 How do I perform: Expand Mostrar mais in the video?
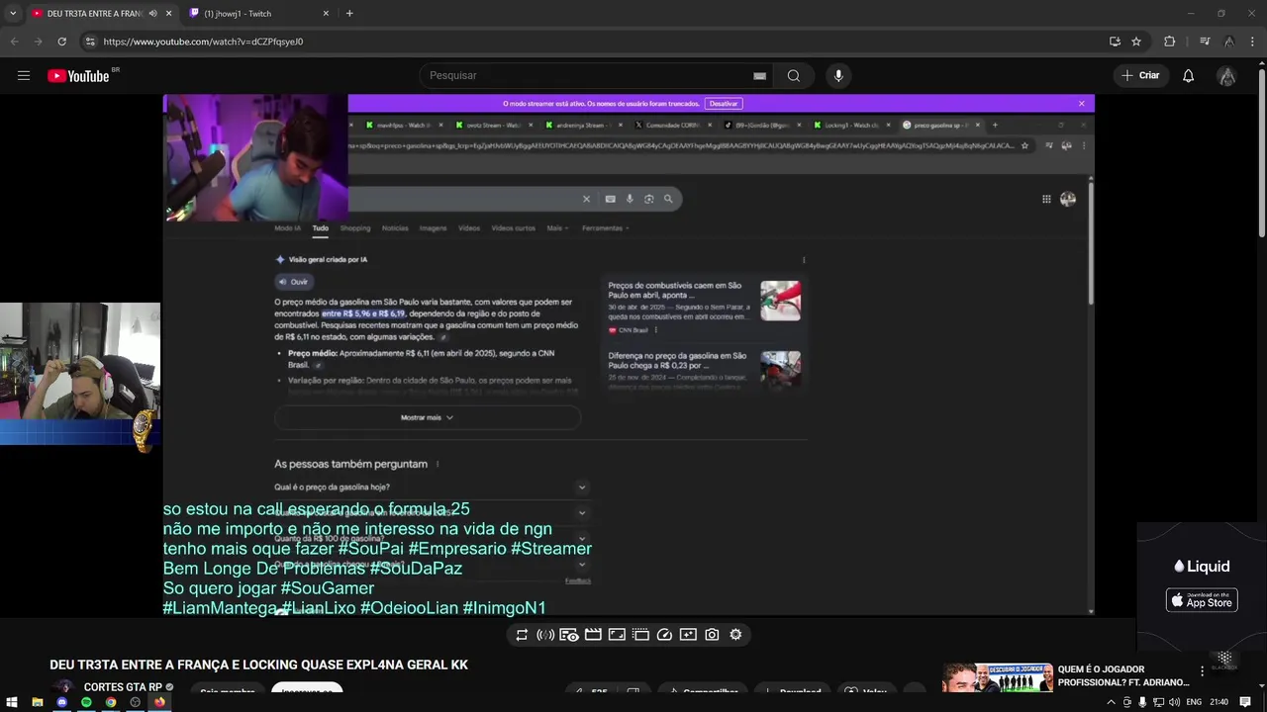(x=427, y=417)
